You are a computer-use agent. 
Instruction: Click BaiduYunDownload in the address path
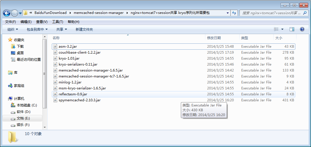(51, 13)
